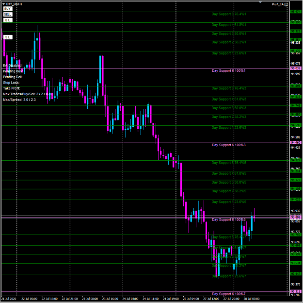Click the Pro7_EA expert advisor label
This screenshot has height=303, width=303.
278,4
